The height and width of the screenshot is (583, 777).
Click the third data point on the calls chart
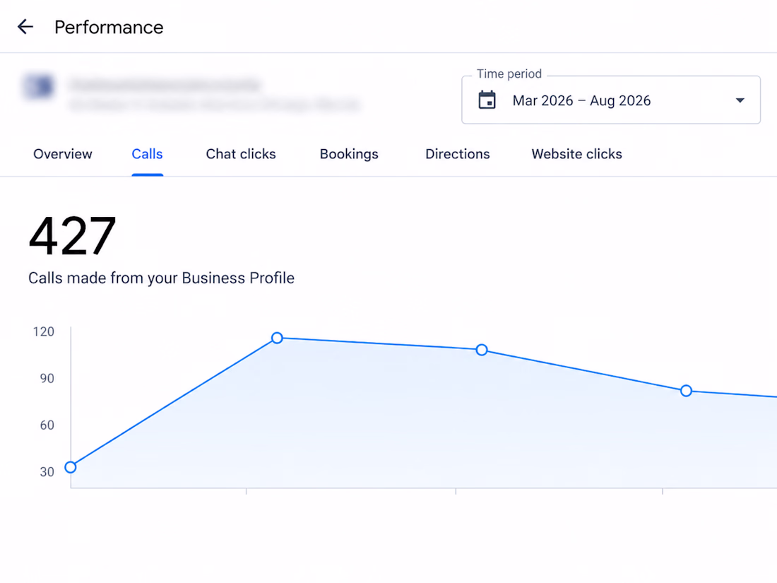[482, 350]
